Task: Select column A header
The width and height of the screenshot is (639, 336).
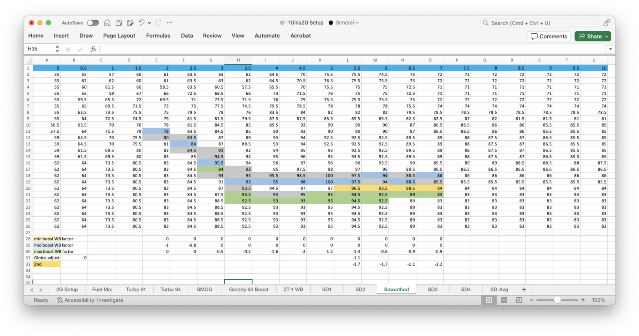Action: click(47, 60)
